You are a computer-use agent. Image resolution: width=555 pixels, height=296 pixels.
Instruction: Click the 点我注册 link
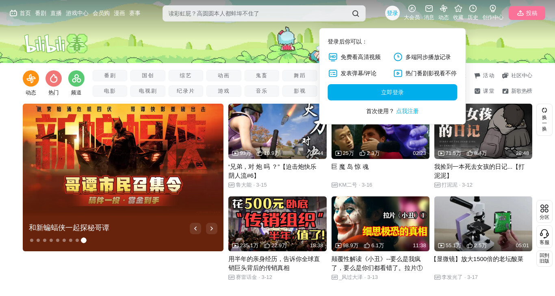(x=408, y=111)
